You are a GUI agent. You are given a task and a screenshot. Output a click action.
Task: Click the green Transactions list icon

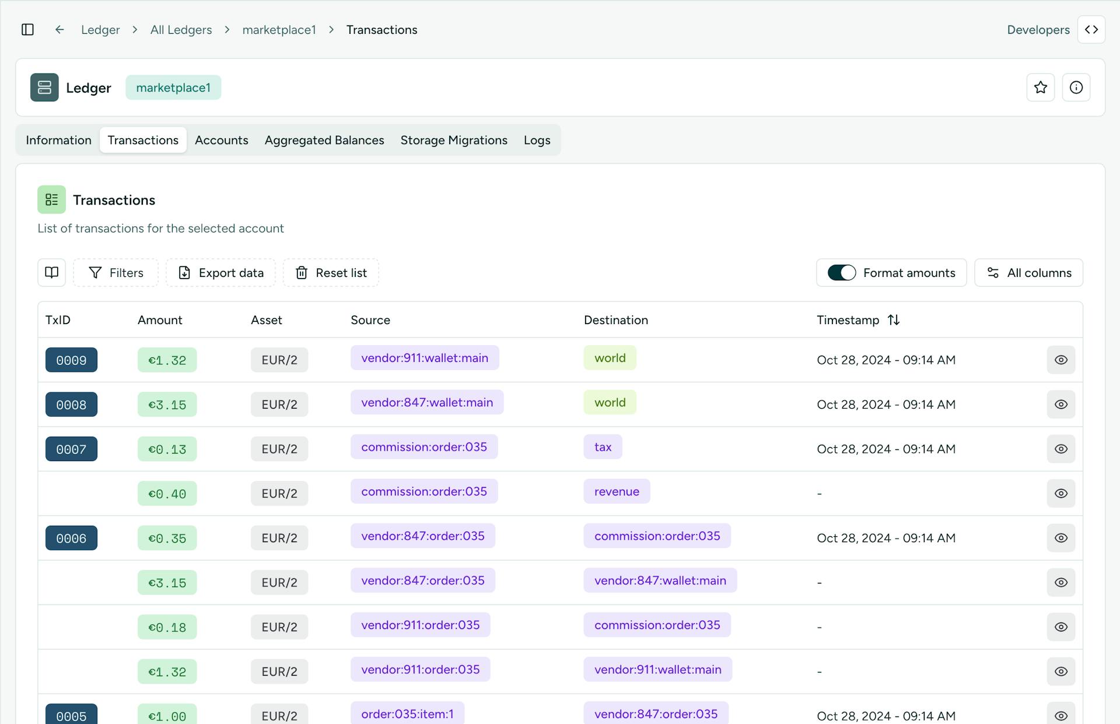tap(52, 200)
